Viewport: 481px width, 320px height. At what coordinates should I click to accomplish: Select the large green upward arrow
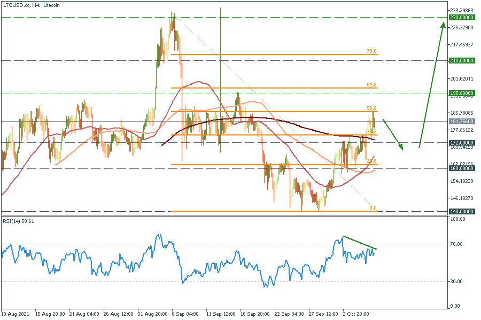click(x=432, y=85)
